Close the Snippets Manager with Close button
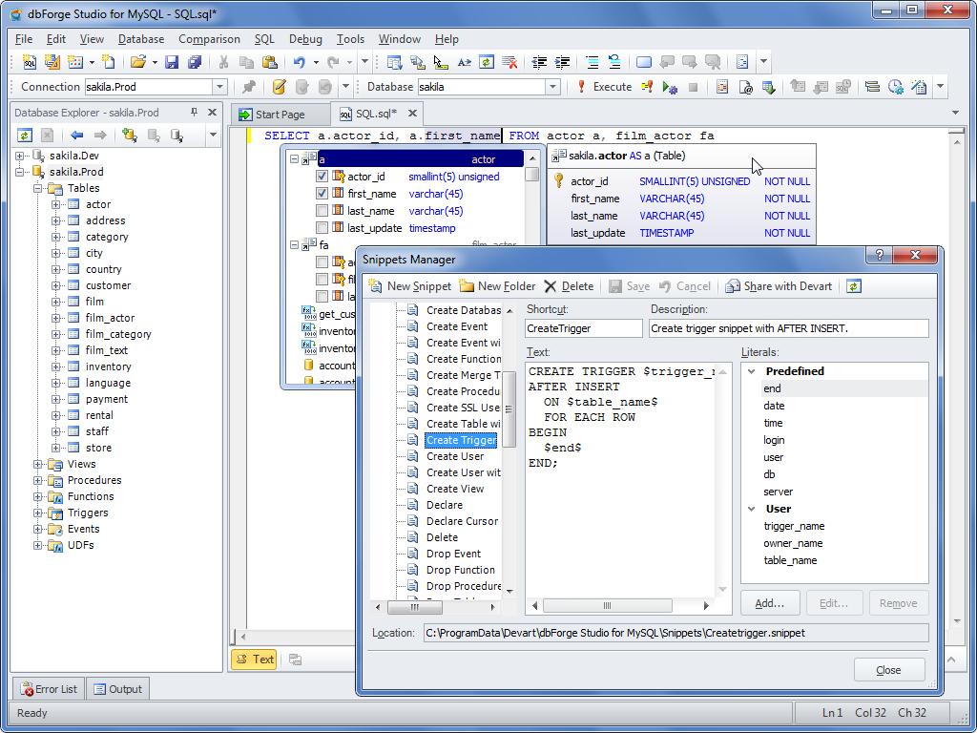 [x=888, y=670]
